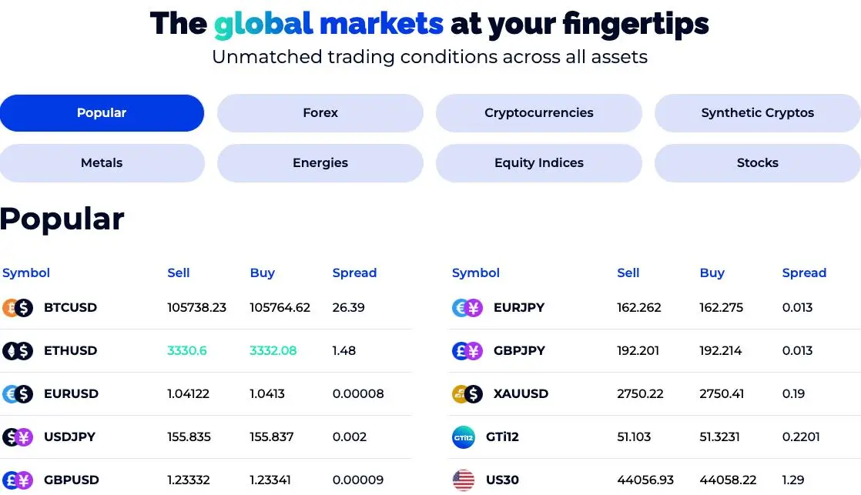The height and width of the screenshot is (495, 861).
Task: Click the XAUUSD gold-dollar icon
Action: pos(467,394)
